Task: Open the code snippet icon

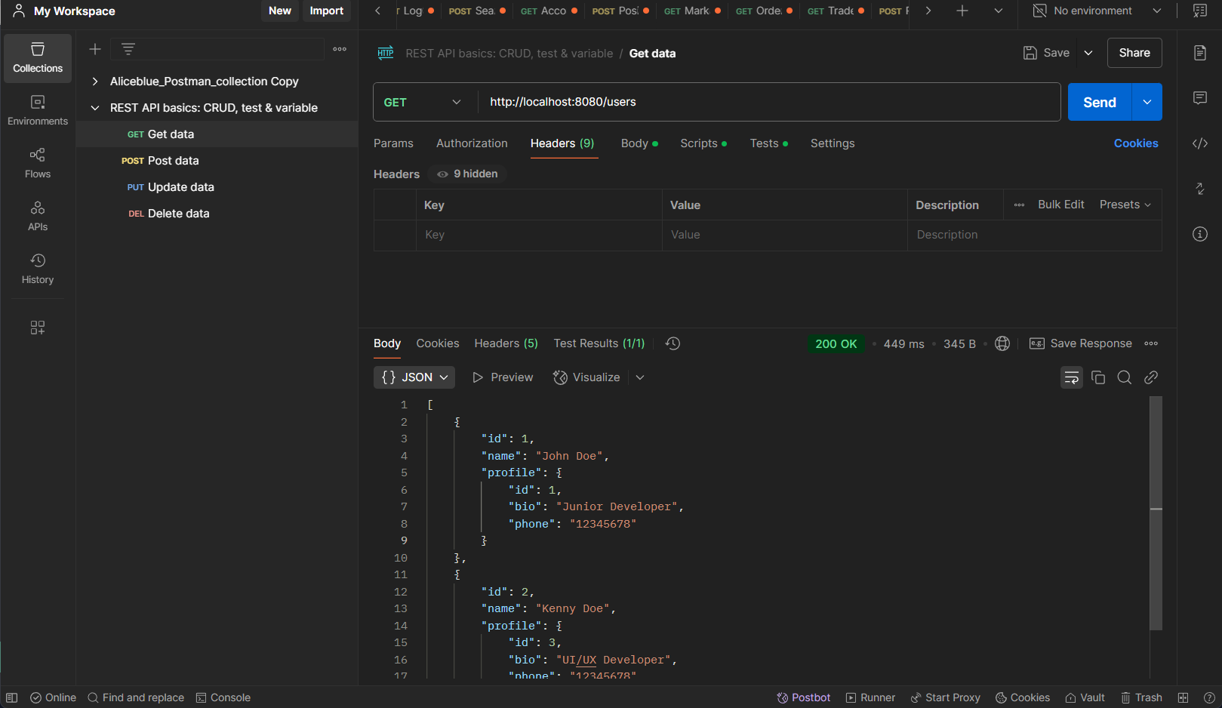Action: tap(1200, 143)
